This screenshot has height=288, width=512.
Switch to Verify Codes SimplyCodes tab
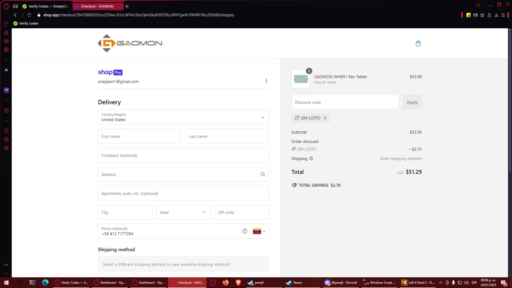tap(45, 6)
